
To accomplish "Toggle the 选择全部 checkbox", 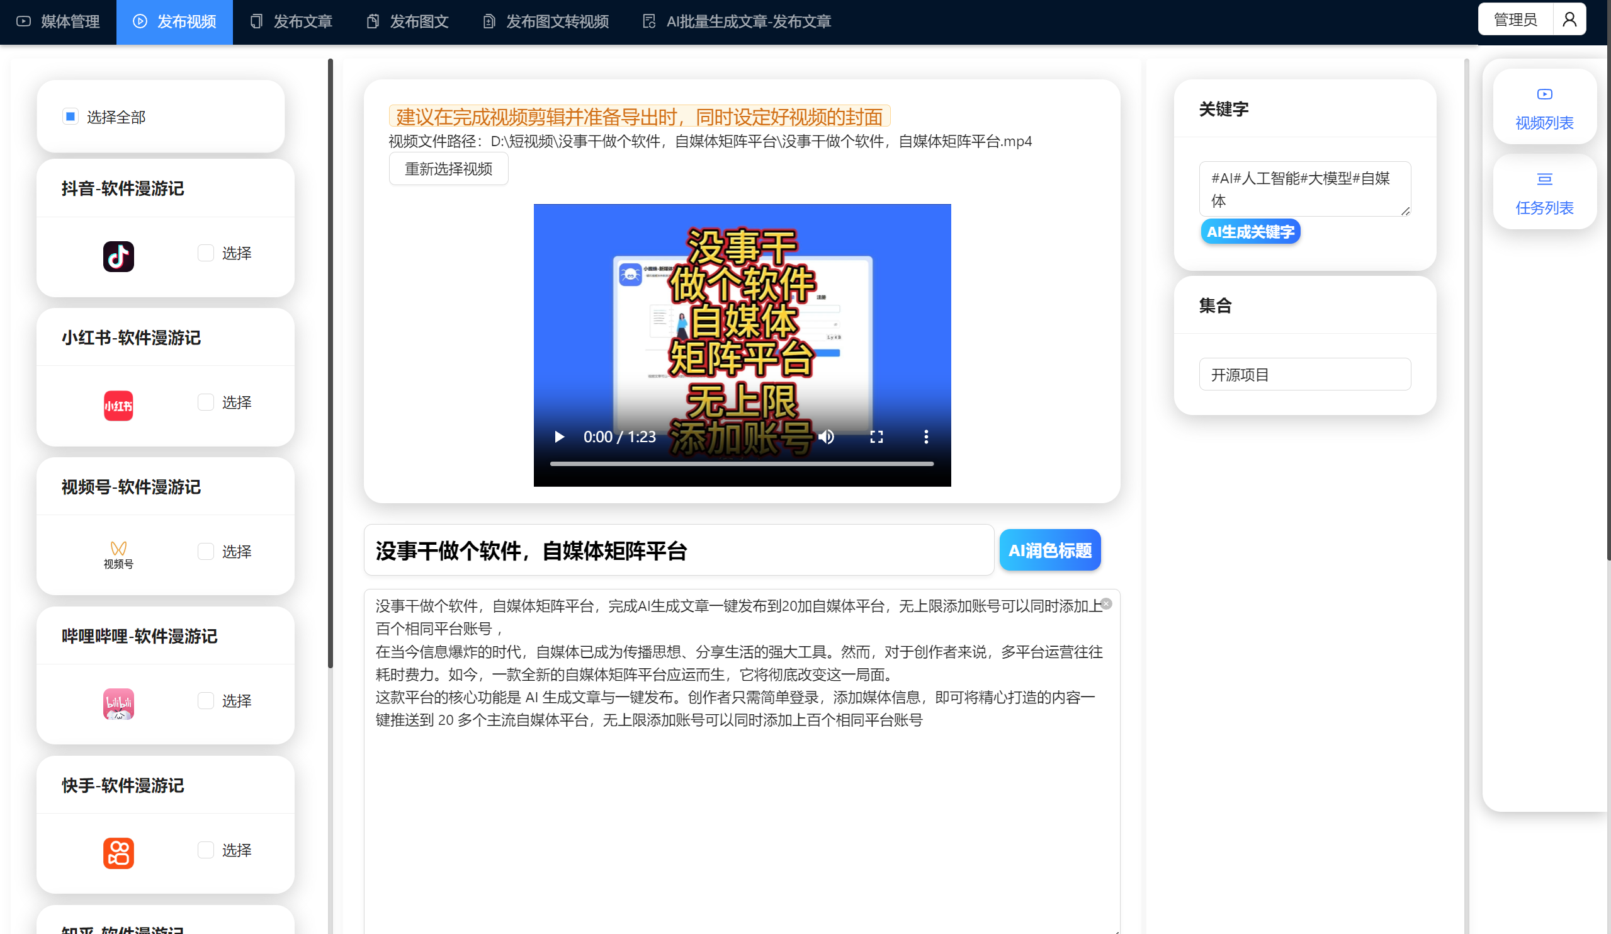I will [71, 117].
